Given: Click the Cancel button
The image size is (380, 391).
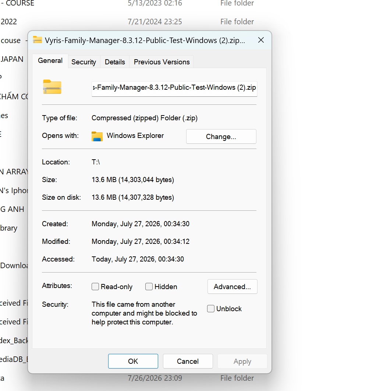Looking at the screenshot, I should tap(188, 361).
